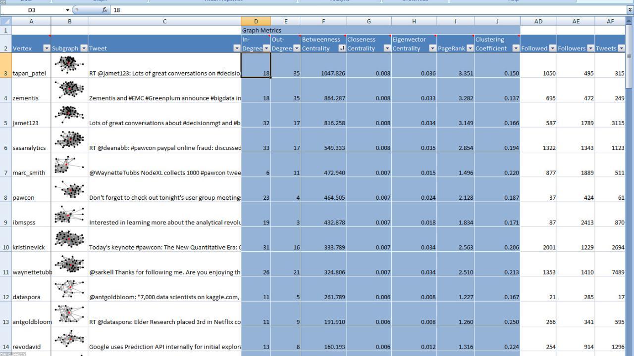
Task: Click the eigenvector value 0.015
Action: 414,165
